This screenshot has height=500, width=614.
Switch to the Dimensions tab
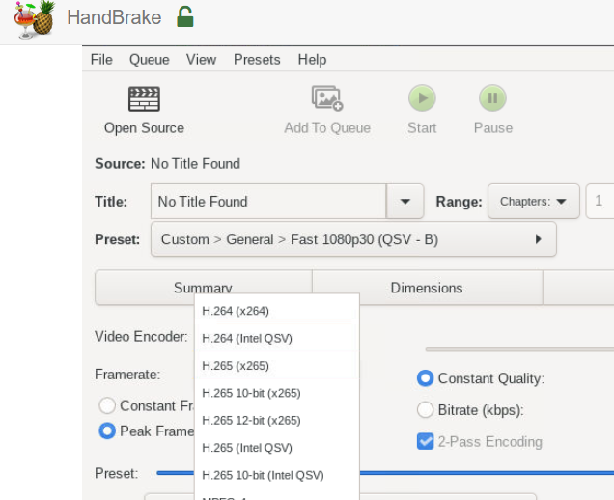pyautogui.click(x=427, y=288)
